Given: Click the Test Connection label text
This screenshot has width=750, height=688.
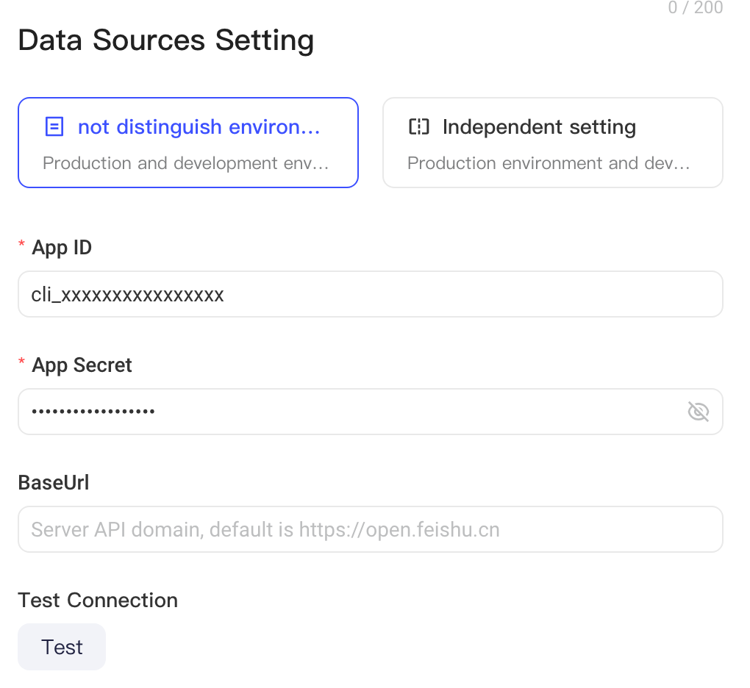Looking at the screenshot, I should point(98,601).
